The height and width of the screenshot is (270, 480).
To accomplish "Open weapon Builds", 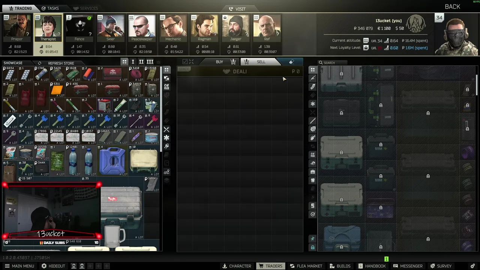I will point(340,266).
